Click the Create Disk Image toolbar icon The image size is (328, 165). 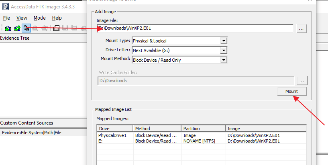tap(56, 28)
